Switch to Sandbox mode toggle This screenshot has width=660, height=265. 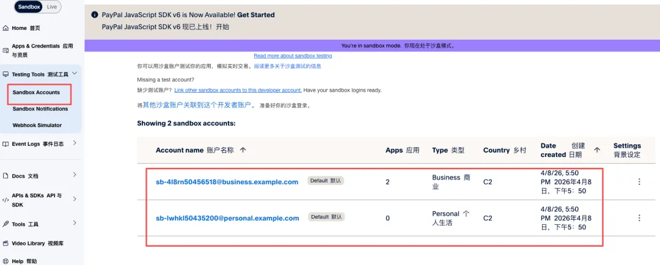point(28,7)
